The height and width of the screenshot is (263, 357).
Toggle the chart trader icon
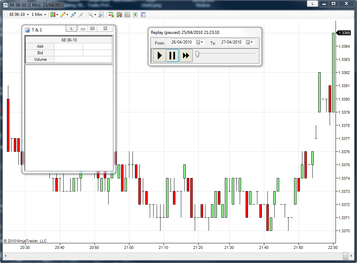click(x=111, y=15)
